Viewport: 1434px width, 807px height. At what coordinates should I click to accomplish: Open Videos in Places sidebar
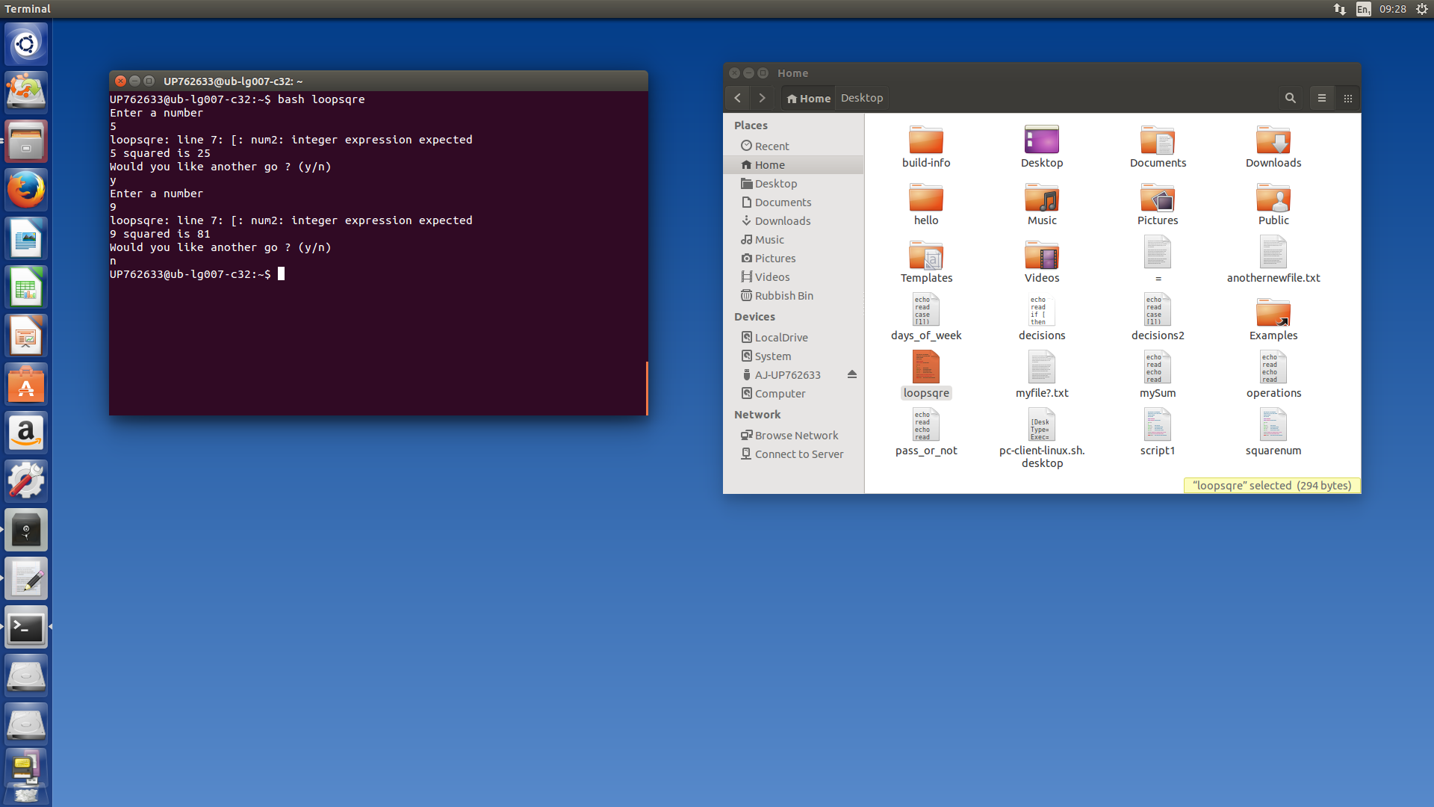click(x=793, y=277)
